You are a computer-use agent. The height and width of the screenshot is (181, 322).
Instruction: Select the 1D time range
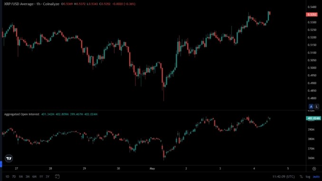tap(7, 176)
